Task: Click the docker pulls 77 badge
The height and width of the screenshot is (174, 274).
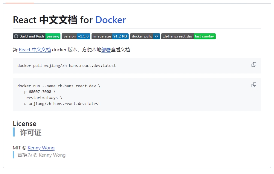Action: 145,36
